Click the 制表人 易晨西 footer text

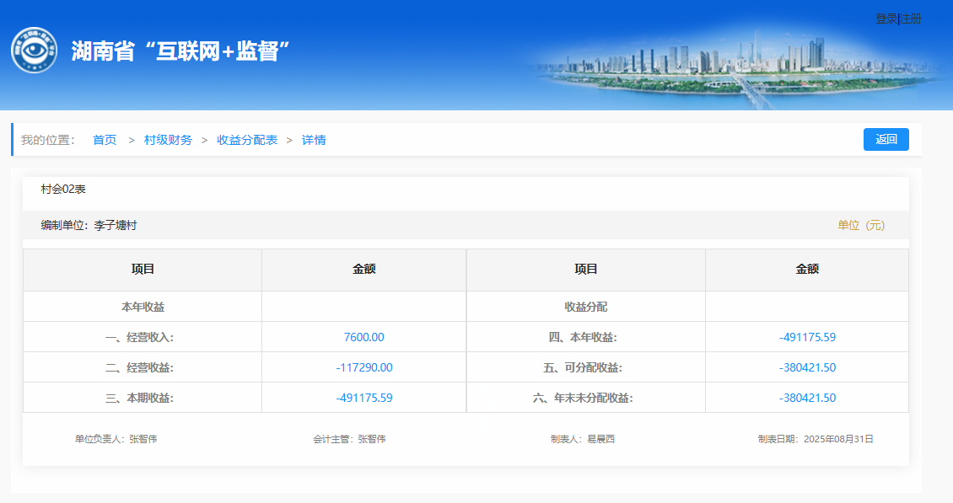pyautogui.click(x=582, y=439)
